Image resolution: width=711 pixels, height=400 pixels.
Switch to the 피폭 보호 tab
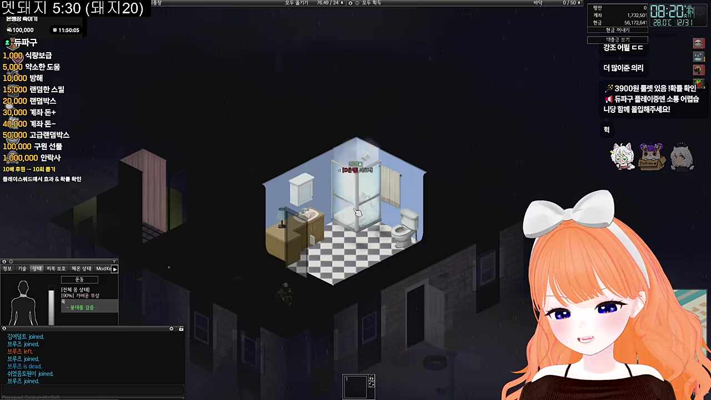[x=56, y=269]
